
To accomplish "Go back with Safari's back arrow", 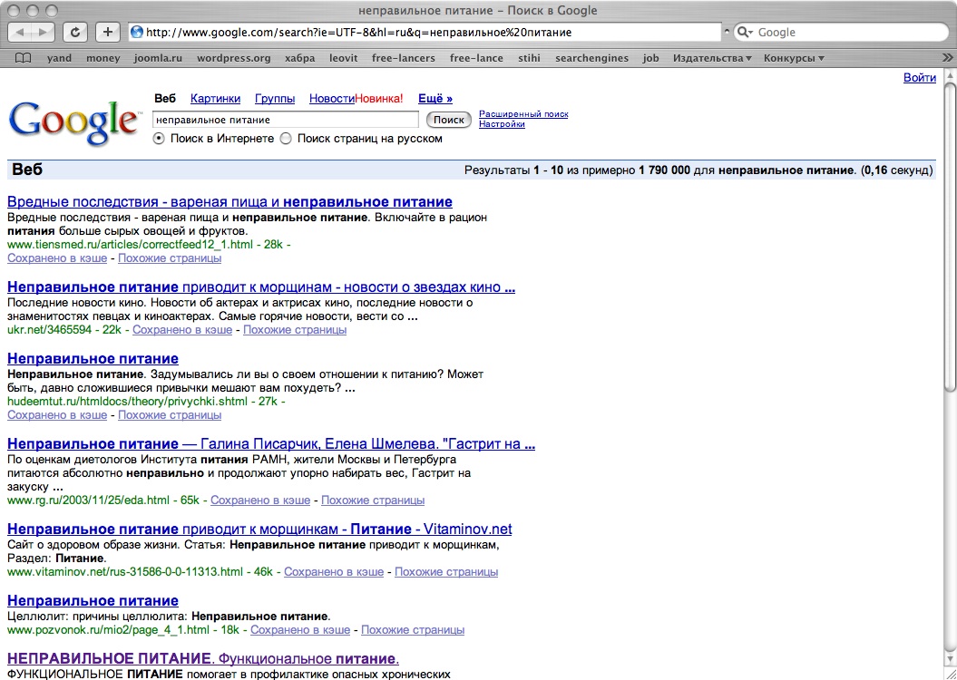I will pos(20,33).
